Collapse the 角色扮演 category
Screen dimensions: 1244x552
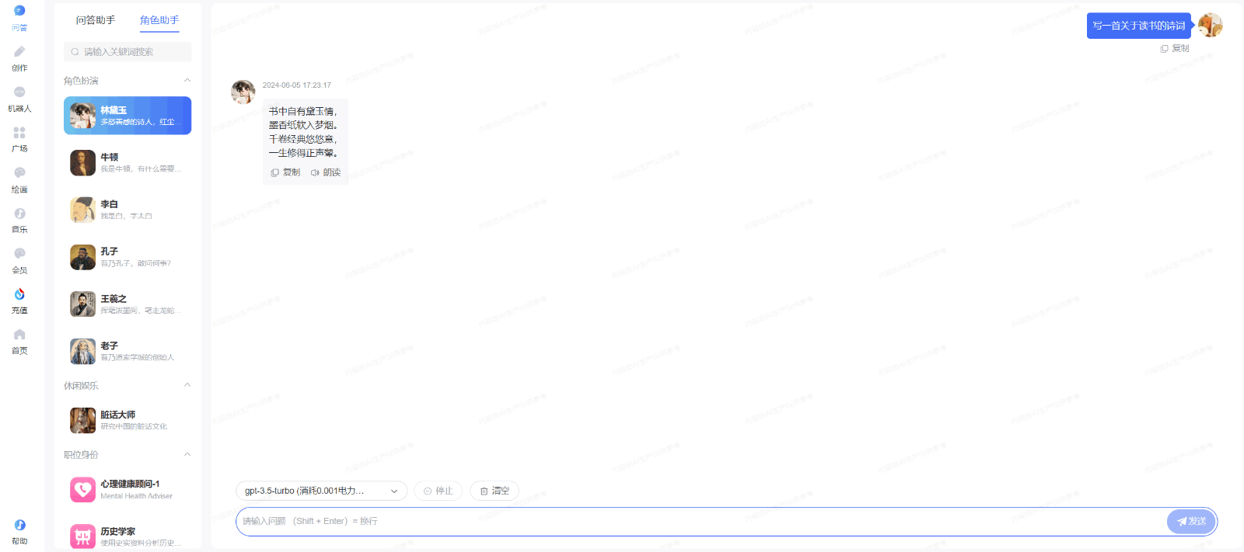187,81
